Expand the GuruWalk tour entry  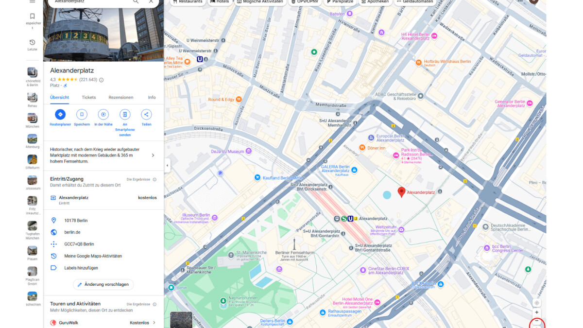point(154,322)
